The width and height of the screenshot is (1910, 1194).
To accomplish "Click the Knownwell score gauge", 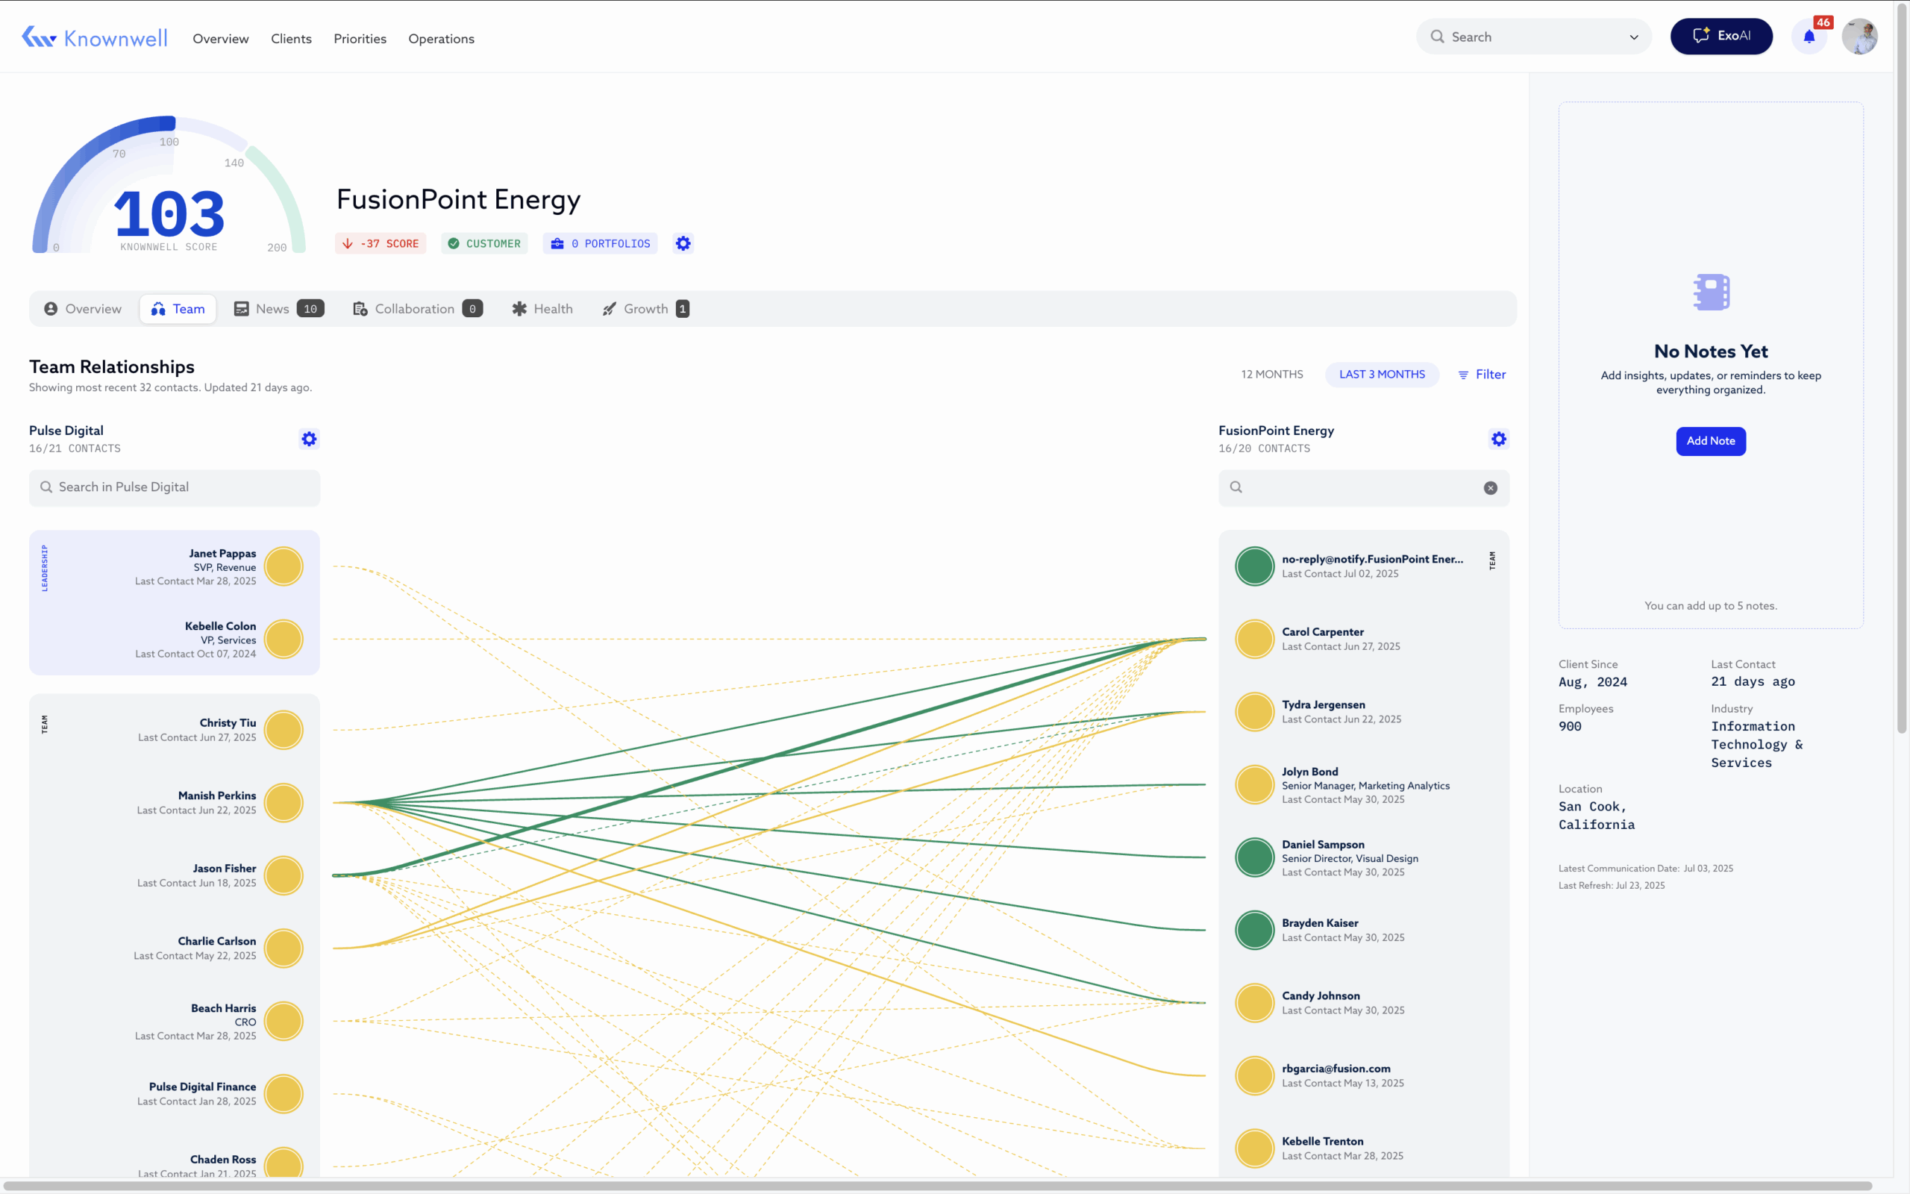I will tap(169, 186).
